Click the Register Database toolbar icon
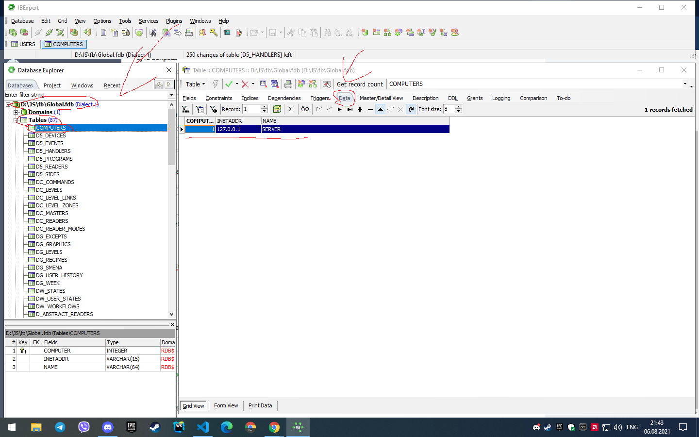Viewport: 699px width, 437px height. click(x=13, y=33)
